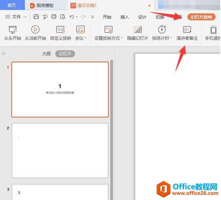Switch to the 开始 ribbon tab
This screenshot has width=221, height=200.
(x=107, y=17)
